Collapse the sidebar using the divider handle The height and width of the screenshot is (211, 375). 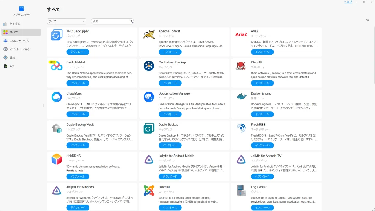coord(43,106)
